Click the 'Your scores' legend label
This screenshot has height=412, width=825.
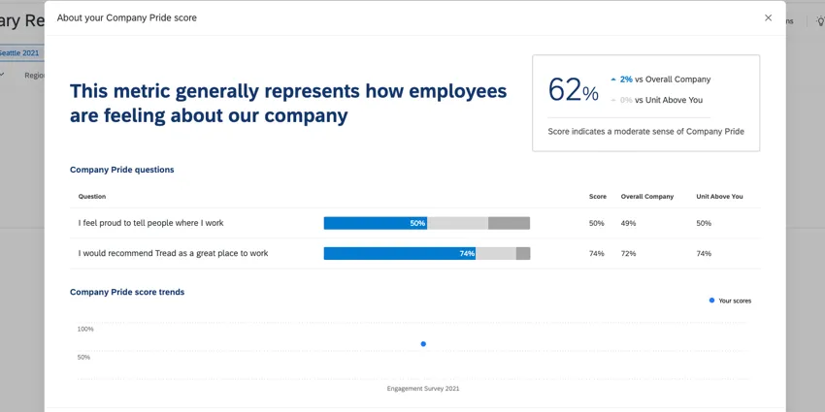point(735,301)
